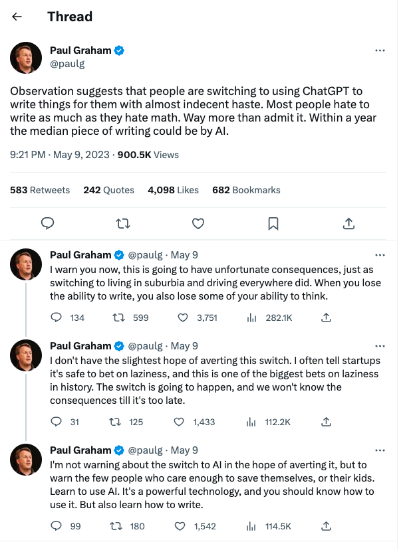Open Paul Graham's avatar on the main tweet

[26, 57]
